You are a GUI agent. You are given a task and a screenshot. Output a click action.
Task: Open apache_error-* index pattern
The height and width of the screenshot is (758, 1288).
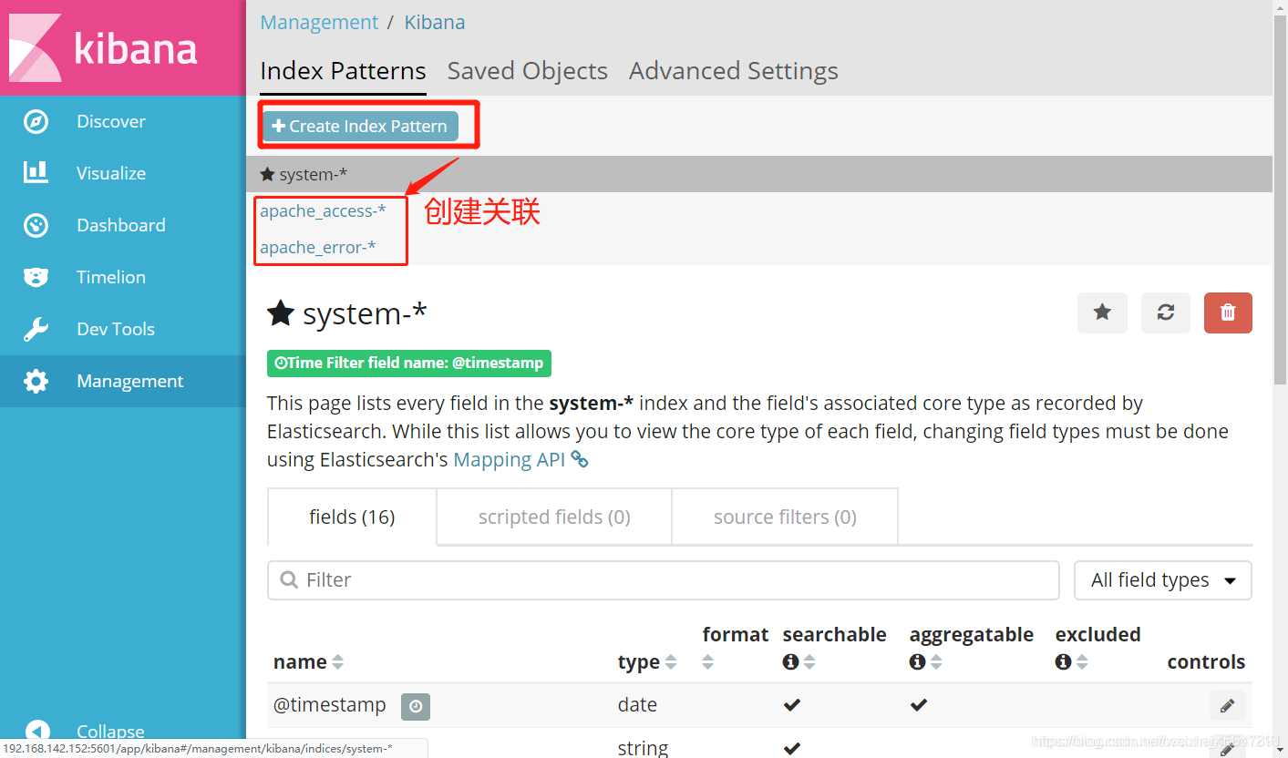pyautogui.click(x=318, y=247)
